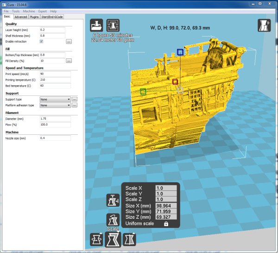This screenshot has width=278, height=253.
Task: Click the Print speed input field
Action: [x=55, y=74]
